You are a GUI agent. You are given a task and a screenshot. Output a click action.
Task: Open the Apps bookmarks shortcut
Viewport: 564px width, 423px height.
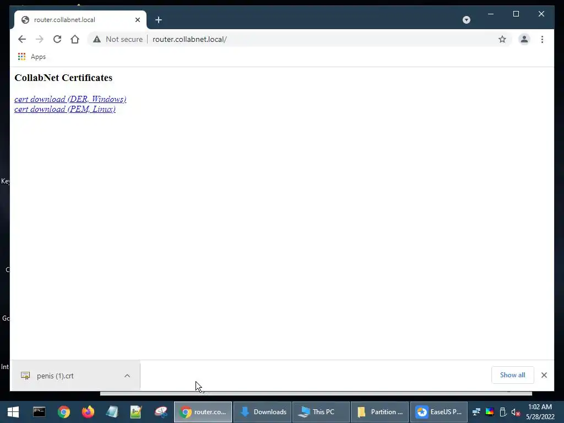click(x=31, y=57)
